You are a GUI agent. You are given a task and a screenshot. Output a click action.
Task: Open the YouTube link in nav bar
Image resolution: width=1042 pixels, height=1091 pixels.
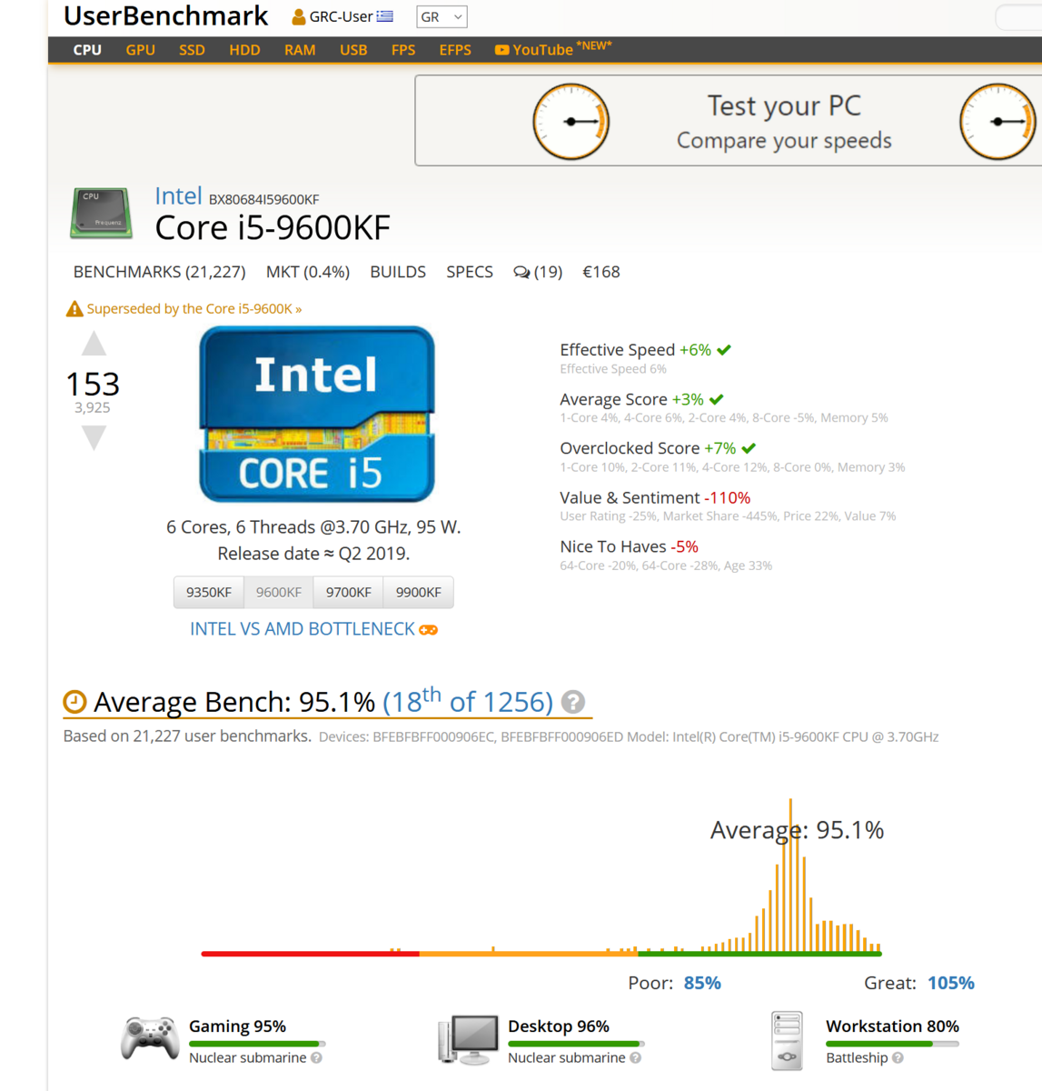point(553,49)
